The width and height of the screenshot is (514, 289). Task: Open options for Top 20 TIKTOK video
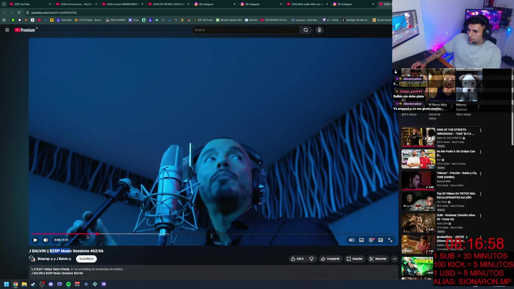point(480,194)
